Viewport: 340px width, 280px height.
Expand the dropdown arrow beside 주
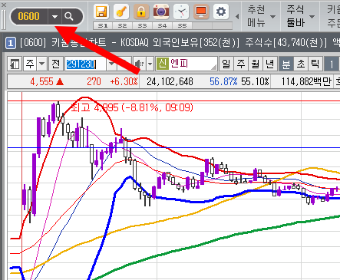click(42, 64)
